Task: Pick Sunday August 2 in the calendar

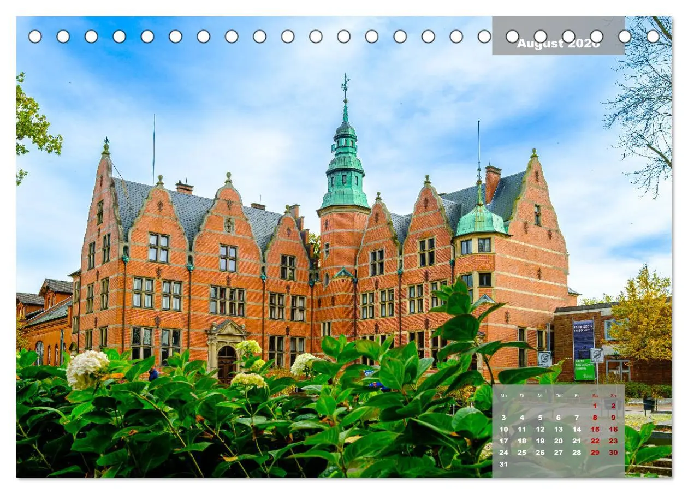Action: (x=613, y=406)
